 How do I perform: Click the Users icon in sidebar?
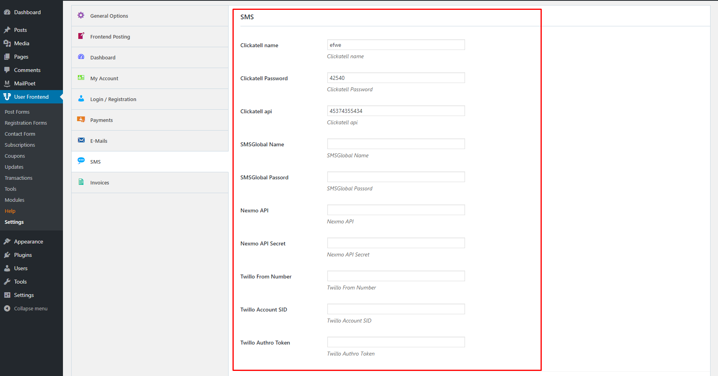[7, 268]
